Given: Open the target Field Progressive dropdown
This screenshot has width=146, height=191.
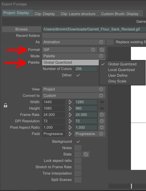Looking at the screenshot, I should (90, 134).
